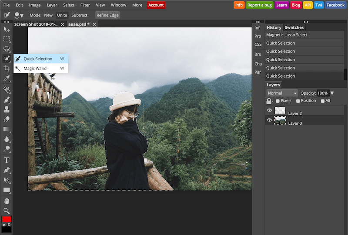Screen dimensions: 348x235
Task: Open the red foreground color swatch
Action: point(7,219)
